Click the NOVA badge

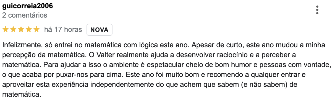tap(100, 30)
